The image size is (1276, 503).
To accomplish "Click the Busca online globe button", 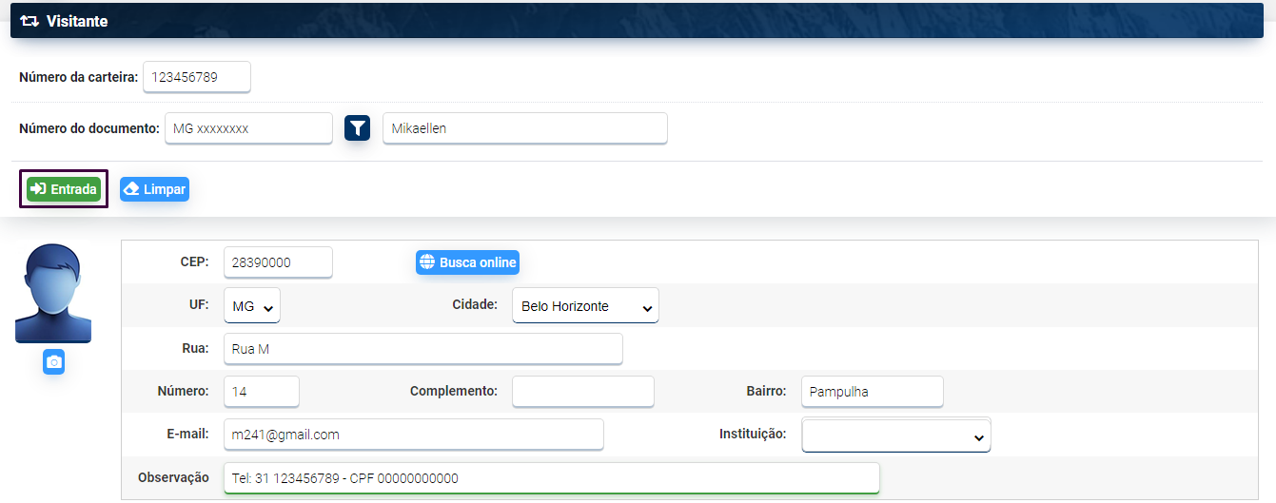I will coord(467,262).
